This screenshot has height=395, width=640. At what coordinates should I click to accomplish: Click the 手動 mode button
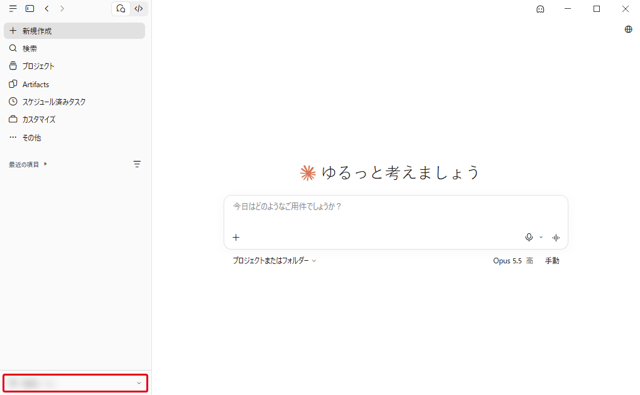pyautogui.click(x=552, y=261)
